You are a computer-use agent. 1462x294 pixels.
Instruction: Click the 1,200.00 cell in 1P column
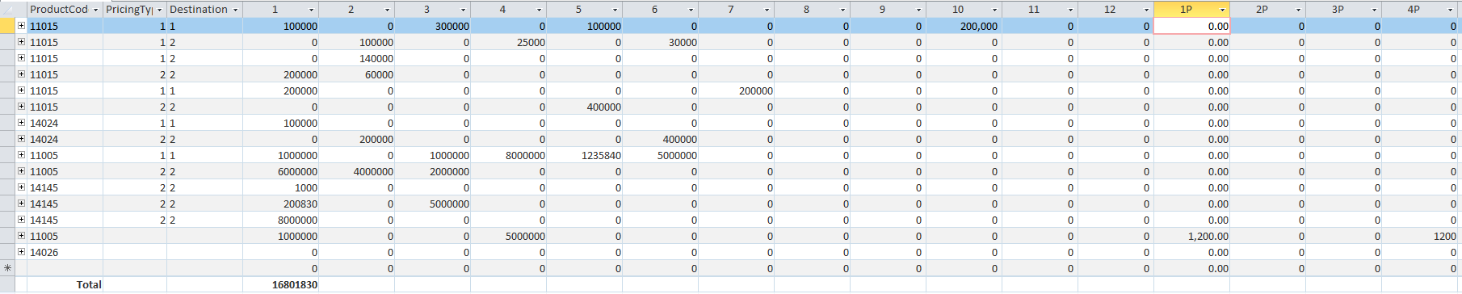click(1192, 236)
